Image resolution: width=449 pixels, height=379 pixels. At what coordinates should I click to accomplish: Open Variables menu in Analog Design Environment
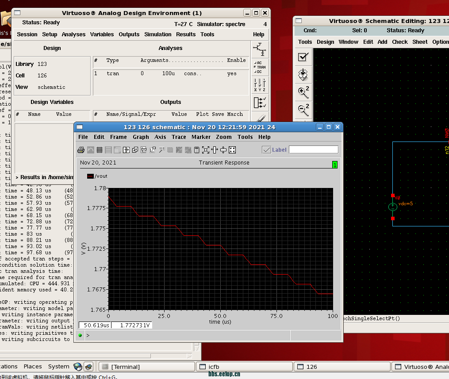[x=102, y=34]
